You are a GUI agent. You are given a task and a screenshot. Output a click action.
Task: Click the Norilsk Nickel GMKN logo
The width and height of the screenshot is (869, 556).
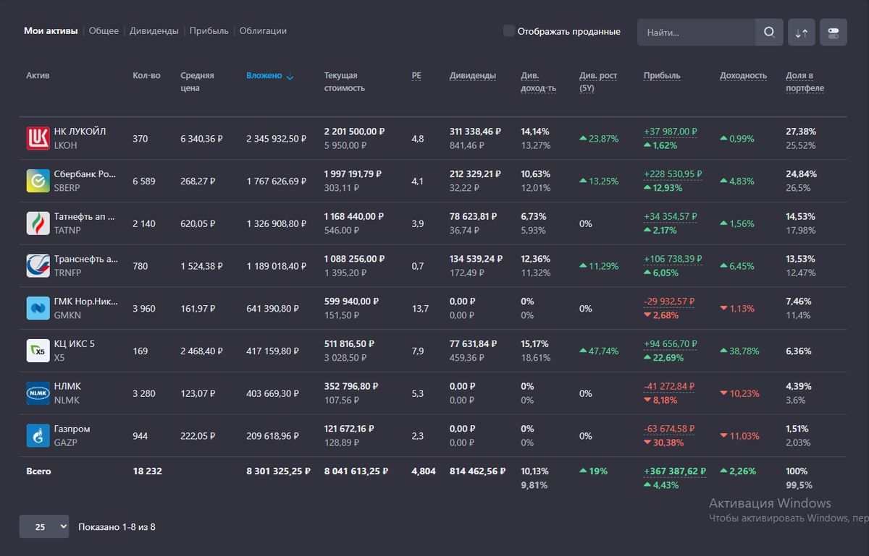(x=37, y=308)
